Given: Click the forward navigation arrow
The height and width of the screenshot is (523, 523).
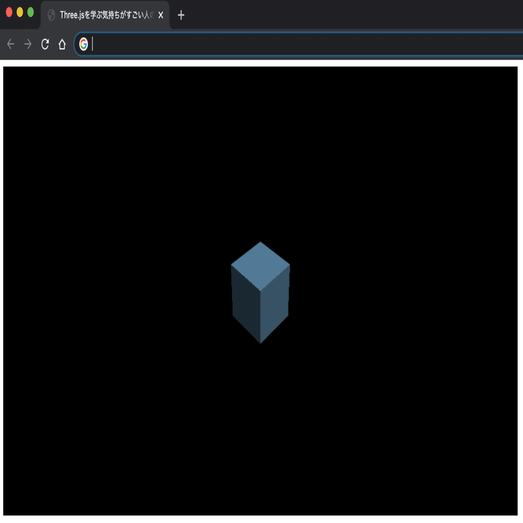Looking at the screenshot, I should coord(27,44).
